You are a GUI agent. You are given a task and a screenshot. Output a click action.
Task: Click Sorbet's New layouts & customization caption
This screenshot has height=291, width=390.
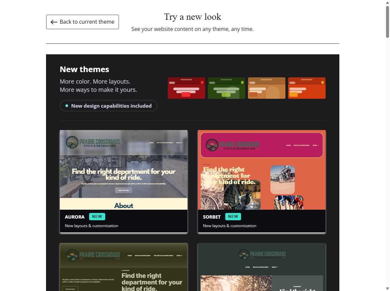(x=230, y=226)
